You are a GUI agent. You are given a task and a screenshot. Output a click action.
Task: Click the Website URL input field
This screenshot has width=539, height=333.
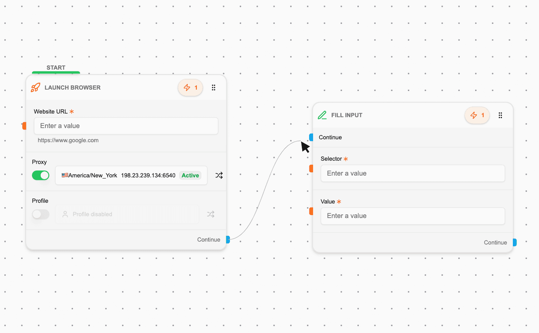point(126,126)
